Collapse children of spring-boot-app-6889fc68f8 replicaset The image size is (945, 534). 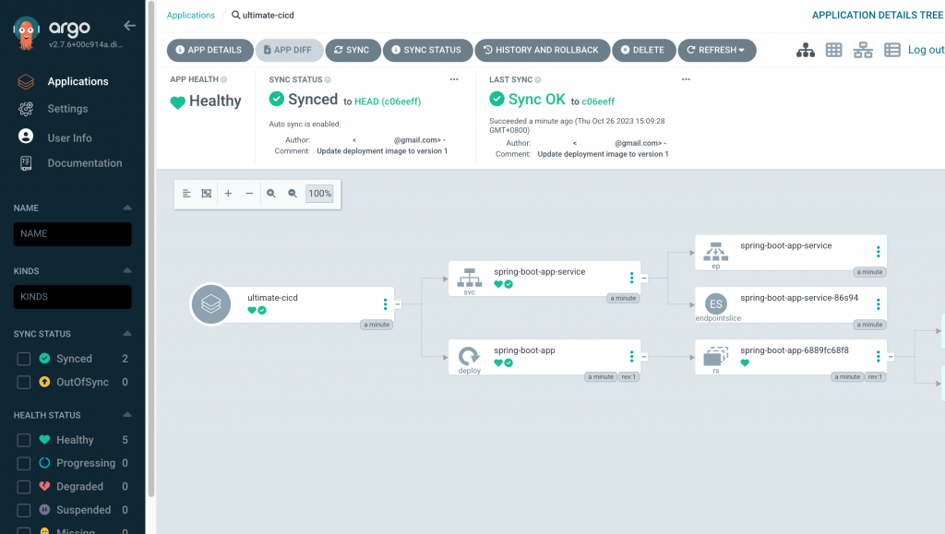pyautogui.click(x=891, y=357)
